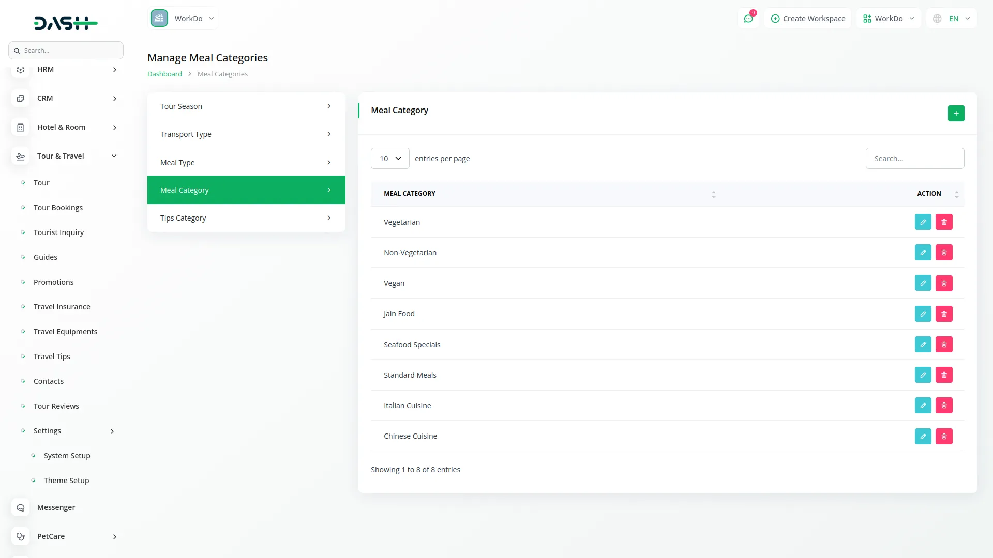Delete the Vegan category

click(x=944, y=283)
